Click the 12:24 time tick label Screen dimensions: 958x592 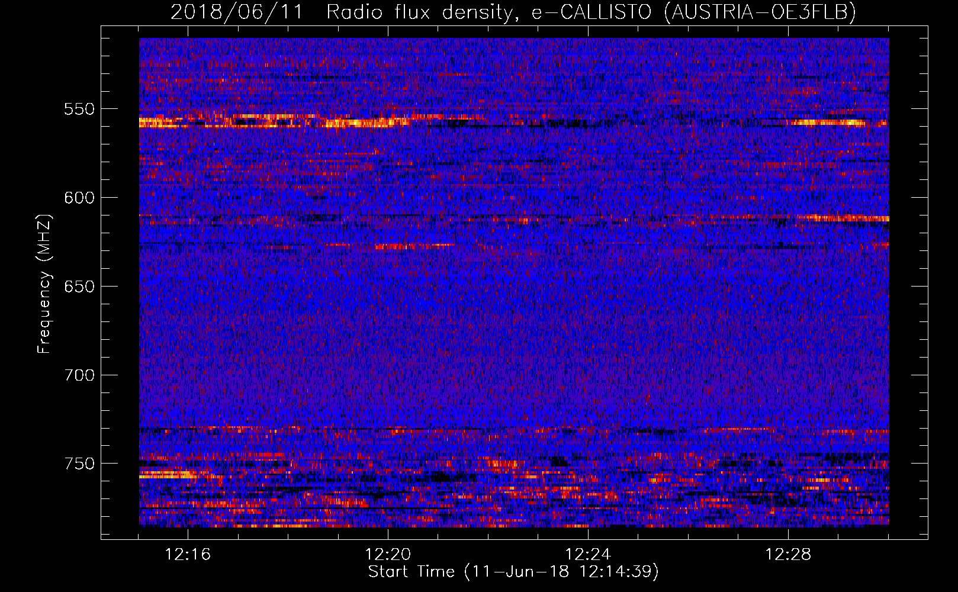coord(588,555)
